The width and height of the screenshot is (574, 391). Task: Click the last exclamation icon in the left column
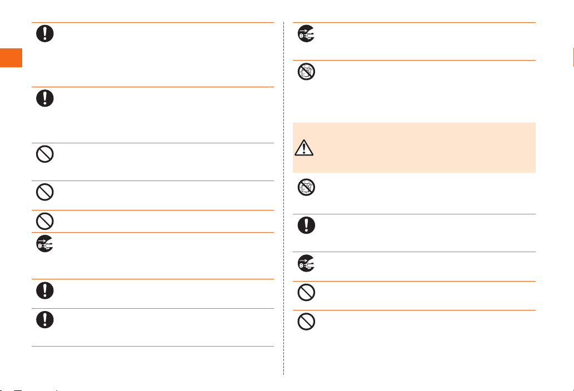45,320
